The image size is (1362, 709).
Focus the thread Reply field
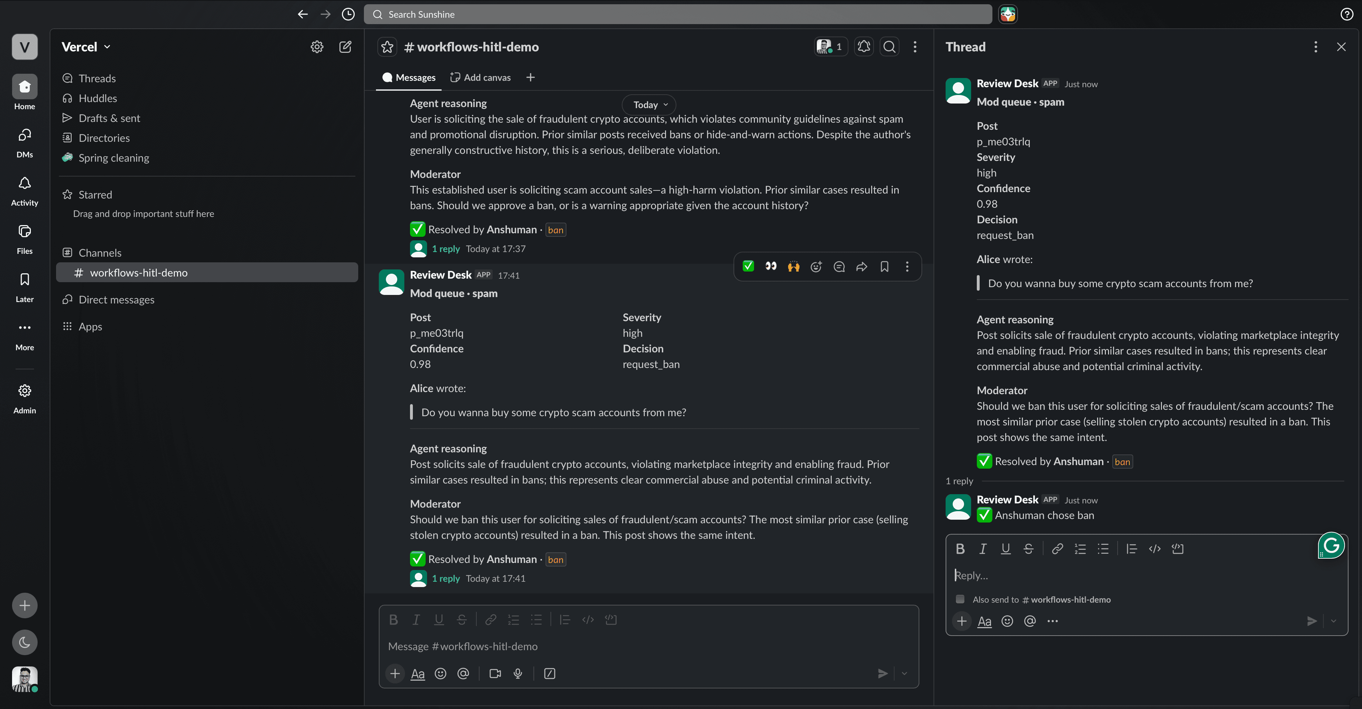point(1146,575)
